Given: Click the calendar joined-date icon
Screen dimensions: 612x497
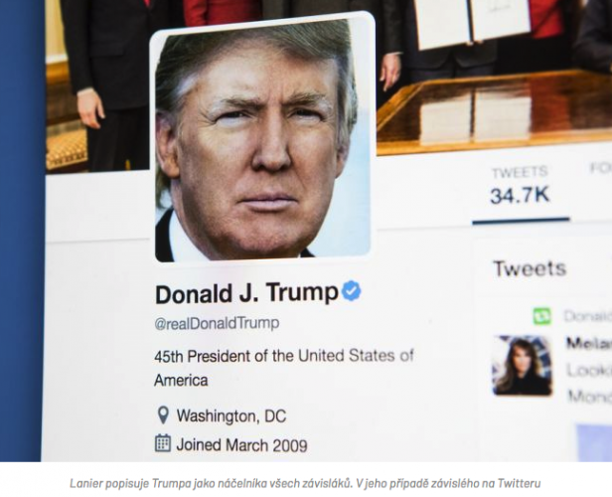Looking at the screenshot, I should coord(163,442).
